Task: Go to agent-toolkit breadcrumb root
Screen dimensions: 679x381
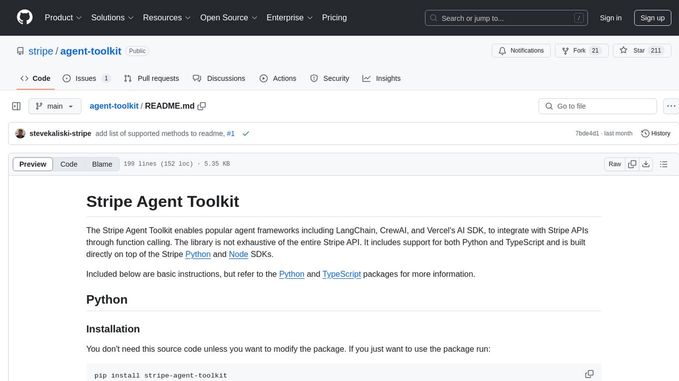Action: tap(114, 106)
